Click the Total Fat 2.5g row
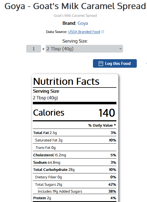The height and width of the screenshot is (202, 147). 74,133
